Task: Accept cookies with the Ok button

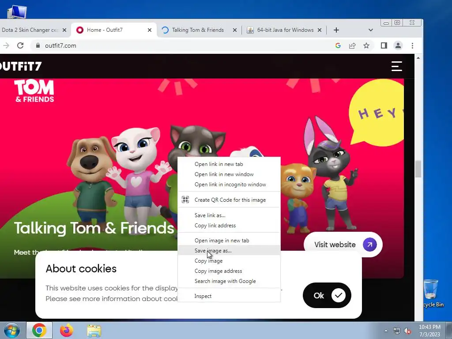Action: [x=327, y=295]
